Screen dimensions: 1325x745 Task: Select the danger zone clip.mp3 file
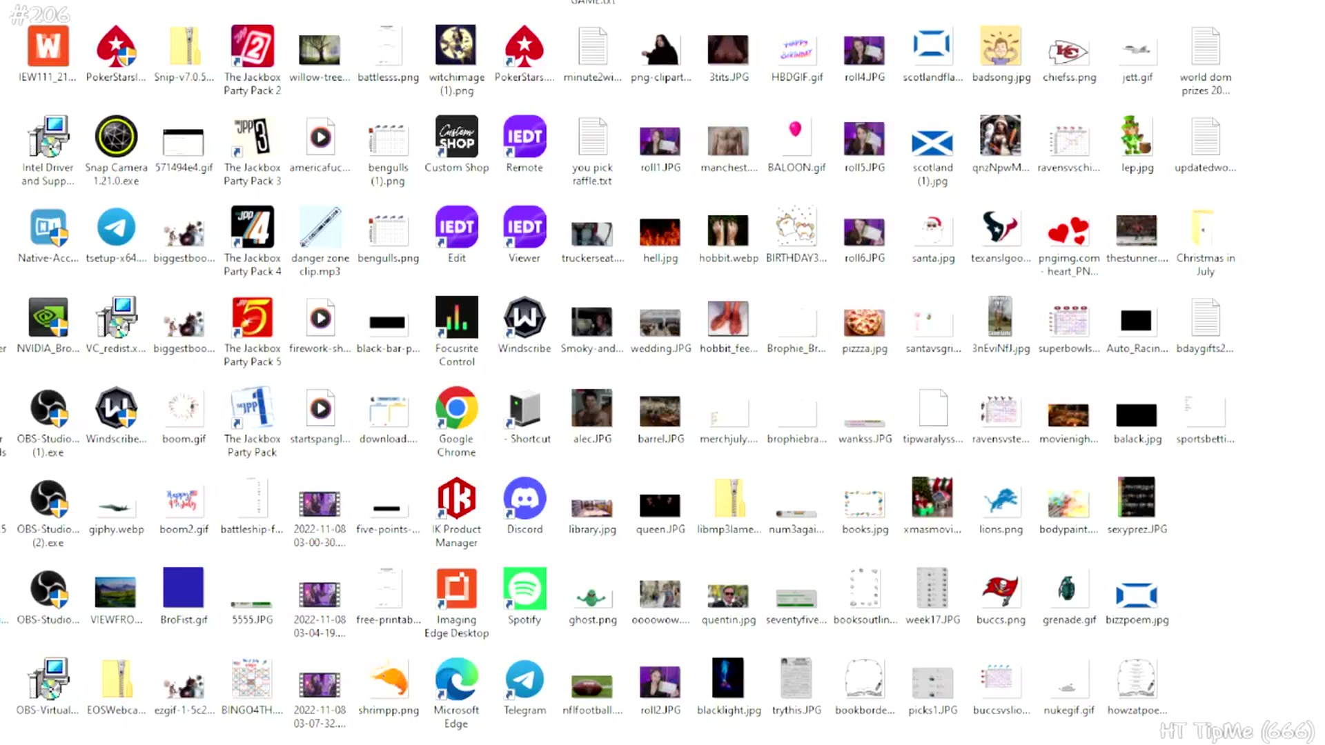pos(320,227)
